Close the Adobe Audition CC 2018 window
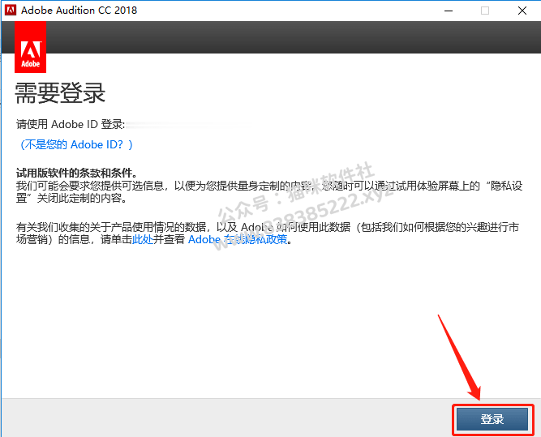This screenshot has height=437, width=541. pos(522,11)
